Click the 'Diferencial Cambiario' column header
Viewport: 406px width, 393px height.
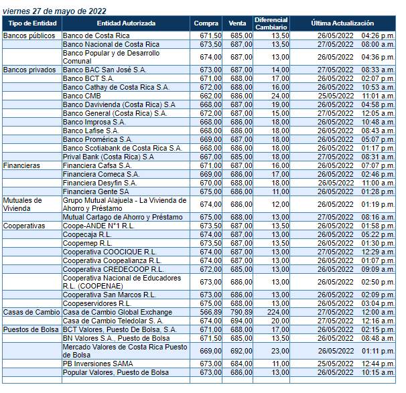coord(271,23)
